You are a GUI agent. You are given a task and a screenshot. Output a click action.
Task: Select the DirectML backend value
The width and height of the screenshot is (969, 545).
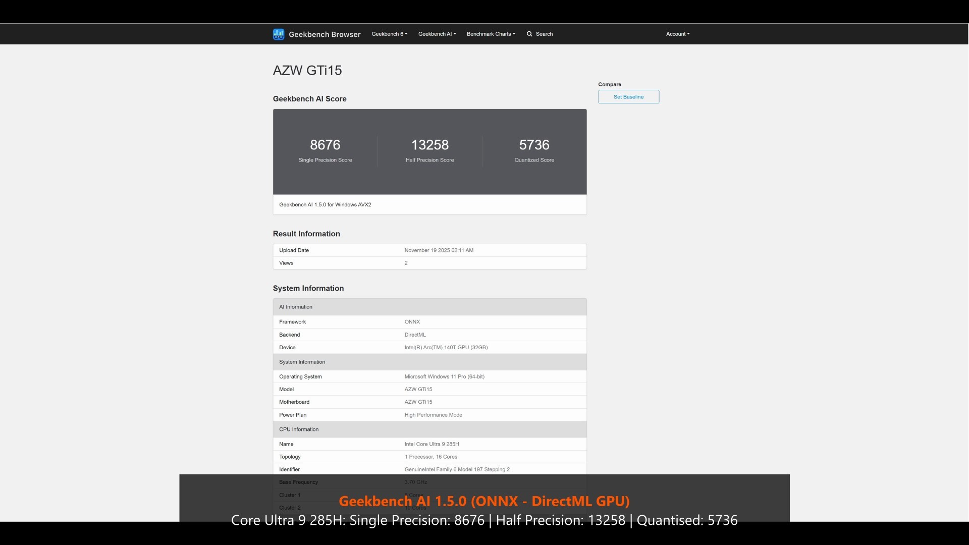click(415, 335)
